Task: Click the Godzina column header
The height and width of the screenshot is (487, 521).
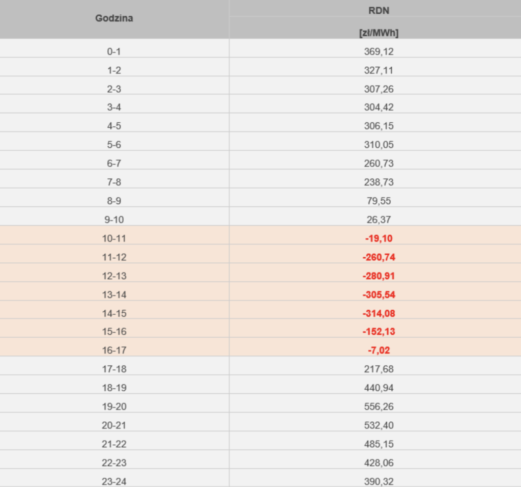Action: (114, 18)
